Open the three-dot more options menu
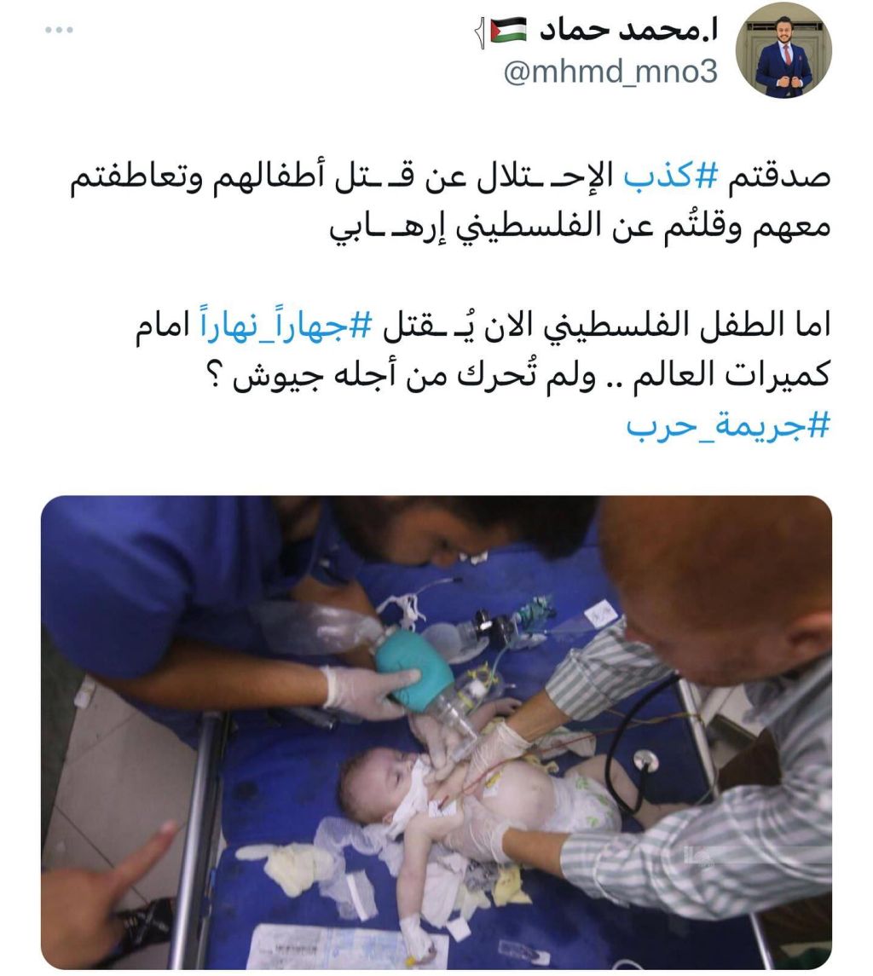 tap(59, 30)
